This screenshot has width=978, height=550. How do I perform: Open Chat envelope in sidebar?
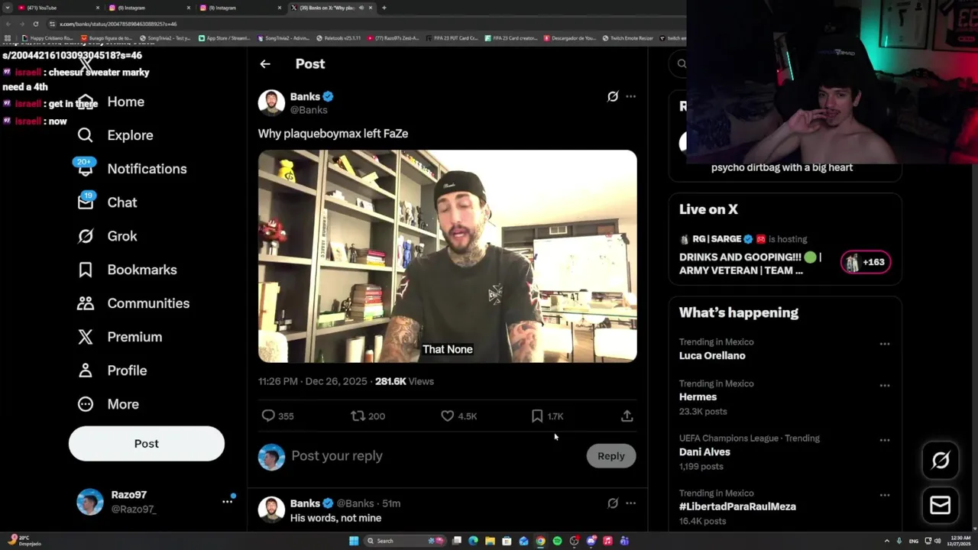coord(86,202)
